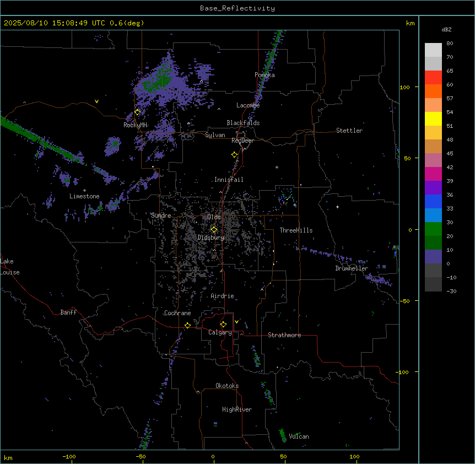Screen dimensions: 475x464
Task: Click the yellow V marker northwest of RockyMH
Action: [x=96, y=101]
